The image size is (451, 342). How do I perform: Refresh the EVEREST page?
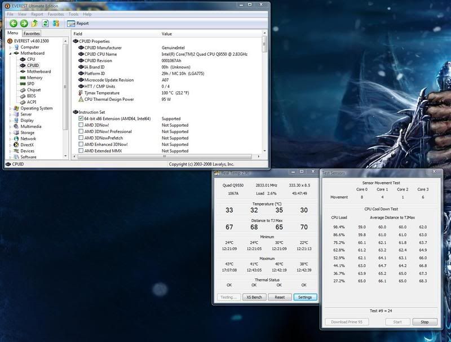click(x=45, y=23)
